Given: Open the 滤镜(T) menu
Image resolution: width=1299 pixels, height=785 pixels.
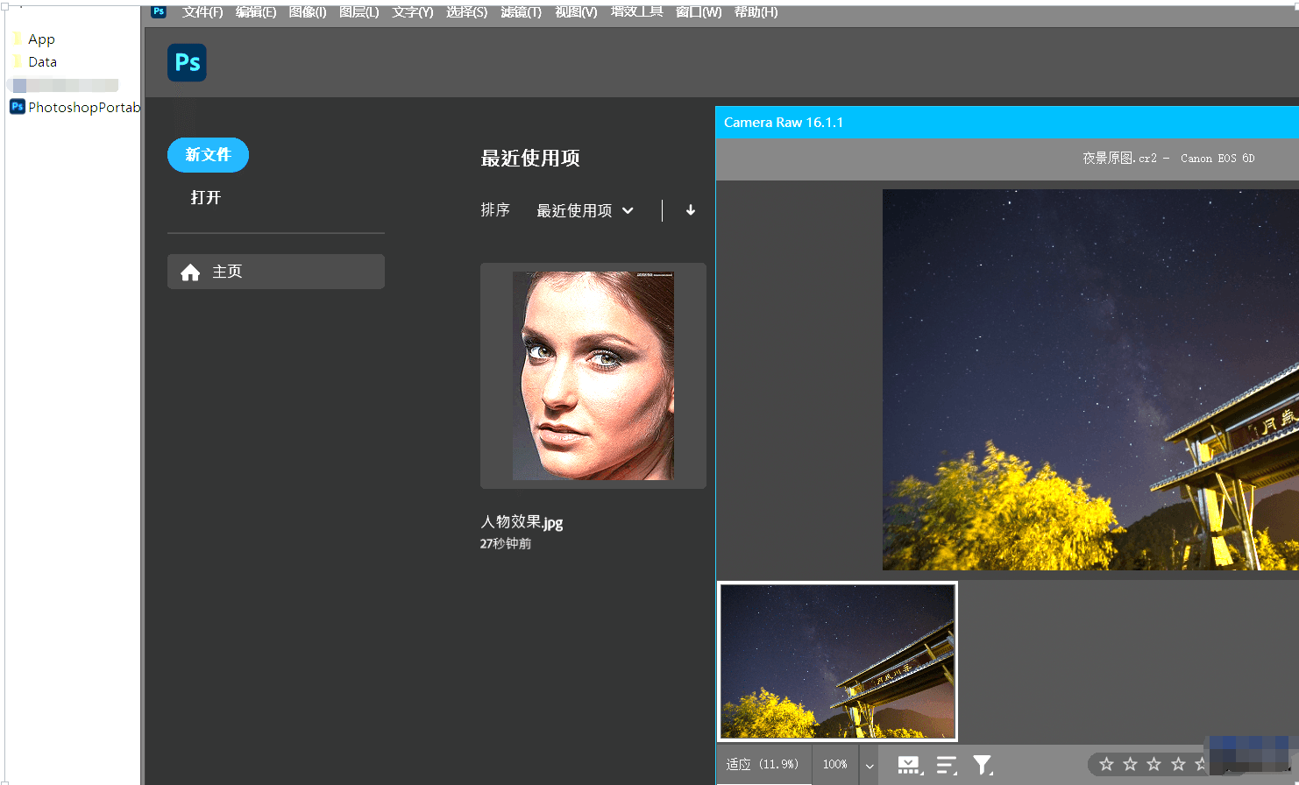Looking at the screenshot, I should 521,12.
